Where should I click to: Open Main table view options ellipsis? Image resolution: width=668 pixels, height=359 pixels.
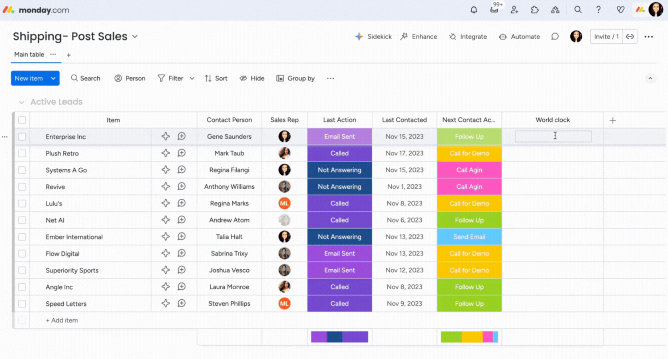pyautogui.click(x=53, y=54)
